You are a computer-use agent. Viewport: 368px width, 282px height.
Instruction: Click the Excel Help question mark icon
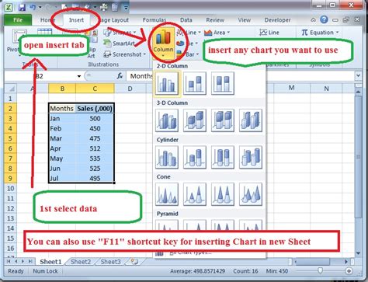coord(324,19)
